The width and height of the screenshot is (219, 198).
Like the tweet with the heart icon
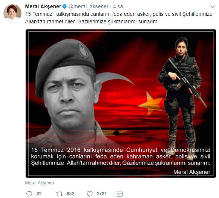[x=90, y=194]
